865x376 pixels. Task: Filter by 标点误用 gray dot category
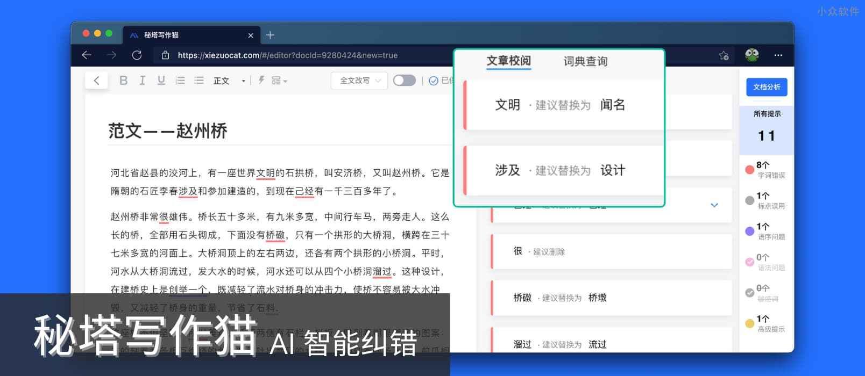click(x=766, y=200)
